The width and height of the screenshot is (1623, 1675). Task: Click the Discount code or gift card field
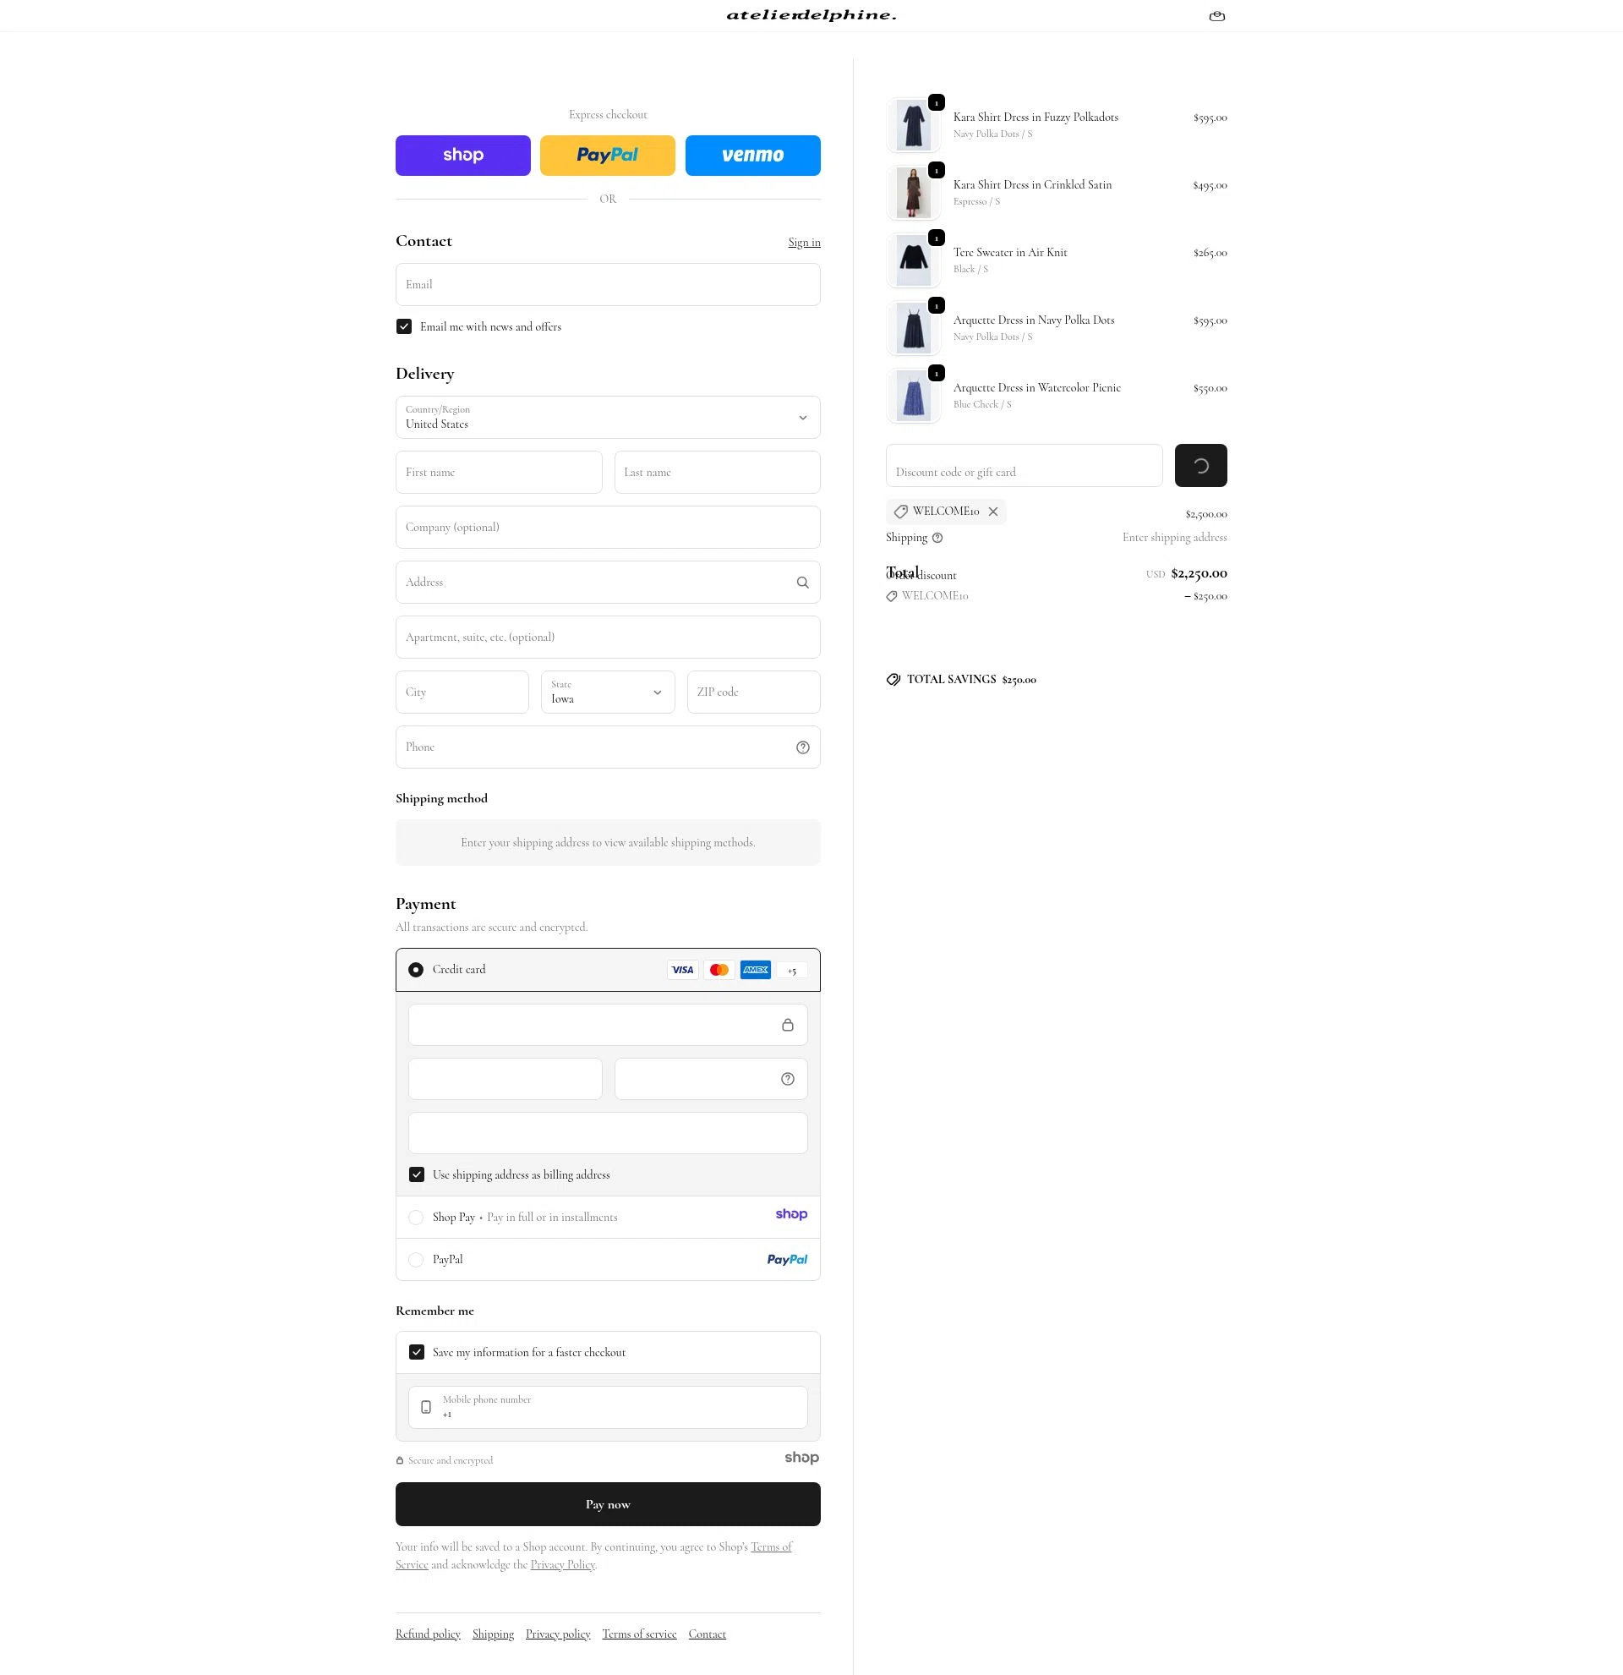(x=1024, y=466)
